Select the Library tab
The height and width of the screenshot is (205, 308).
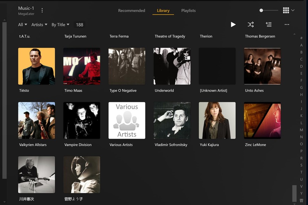point(163,11)
